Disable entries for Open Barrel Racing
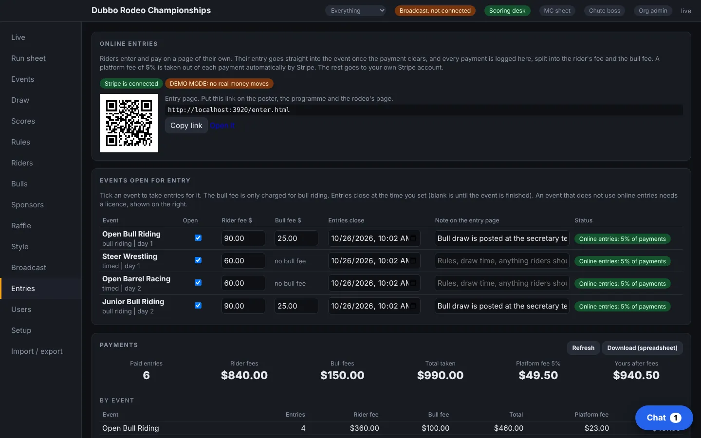The height and width of the screenshot is (438, 701). (x=198, y=283)
